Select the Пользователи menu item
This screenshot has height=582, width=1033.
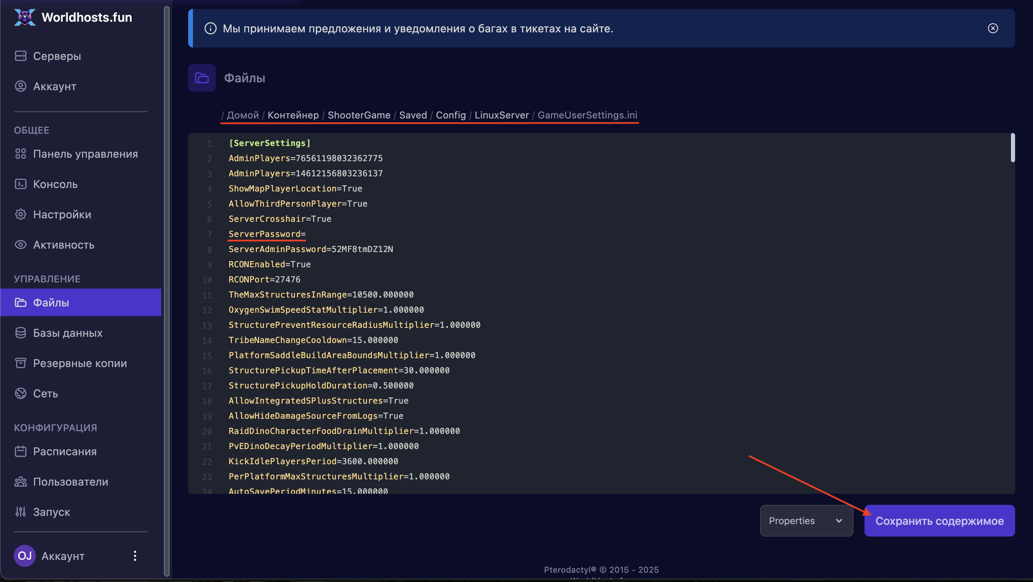tap(71, 482)
